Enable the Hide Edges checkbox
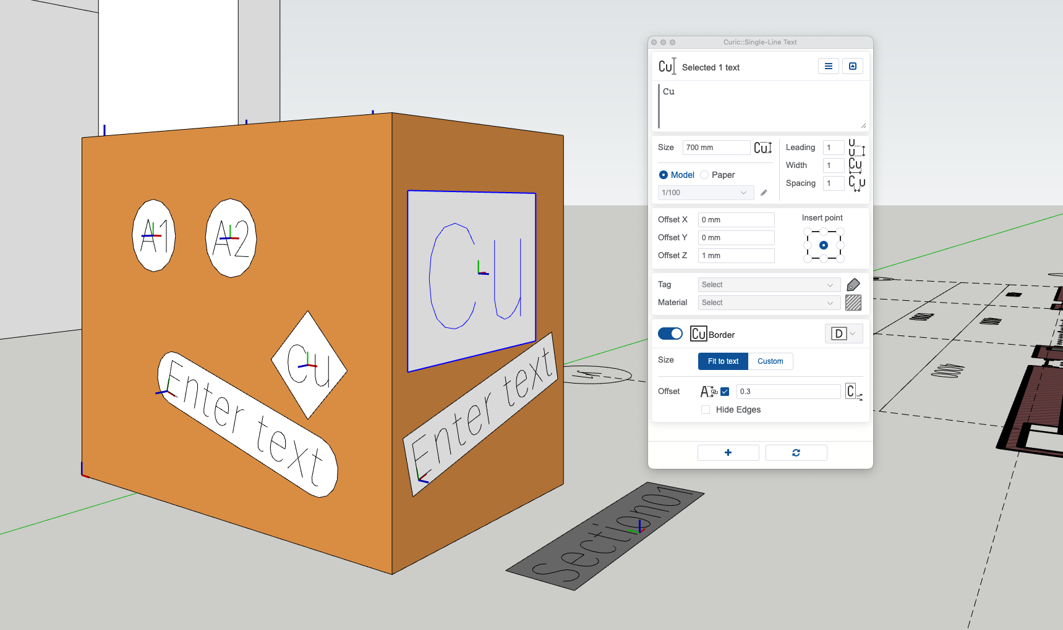The height and width of the screenshot is (630, 1063). click(x=706, y=409)
